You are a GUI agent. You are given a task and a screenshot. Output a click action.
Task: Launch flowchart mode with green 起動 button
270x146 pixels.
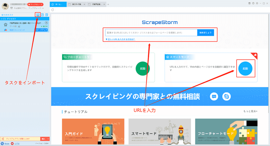[x=142, y=68]
